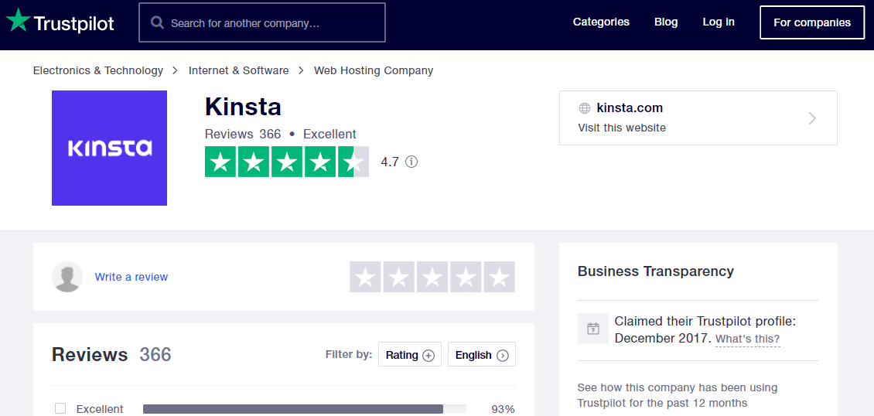The width and height of the screenshot is (874, 416).
Task: Rate three stars in the review box
Action: click(432, 277)
